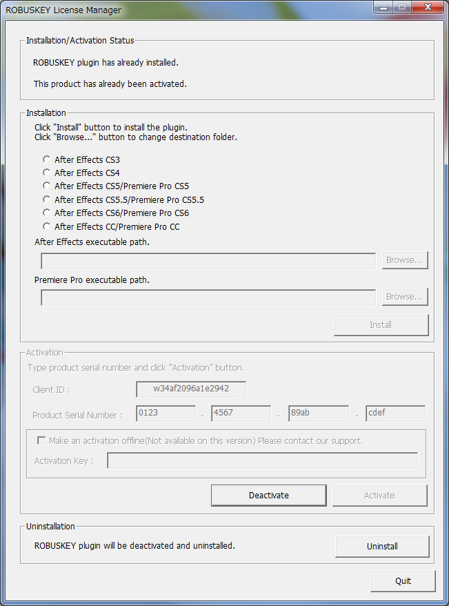Click the Activation Key input field
Screen dimensions: 449x606
(x=263, y=460)
